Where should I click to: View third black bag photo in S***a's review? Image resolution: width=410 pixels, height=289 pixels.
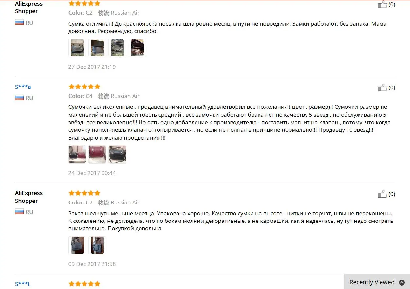[117, 154]
